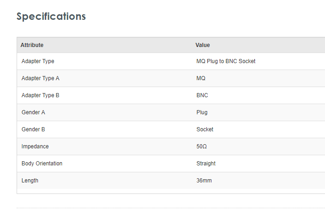The image size is (325, 211).
Task: Select the Plug value cell
Action: [202, 112]
